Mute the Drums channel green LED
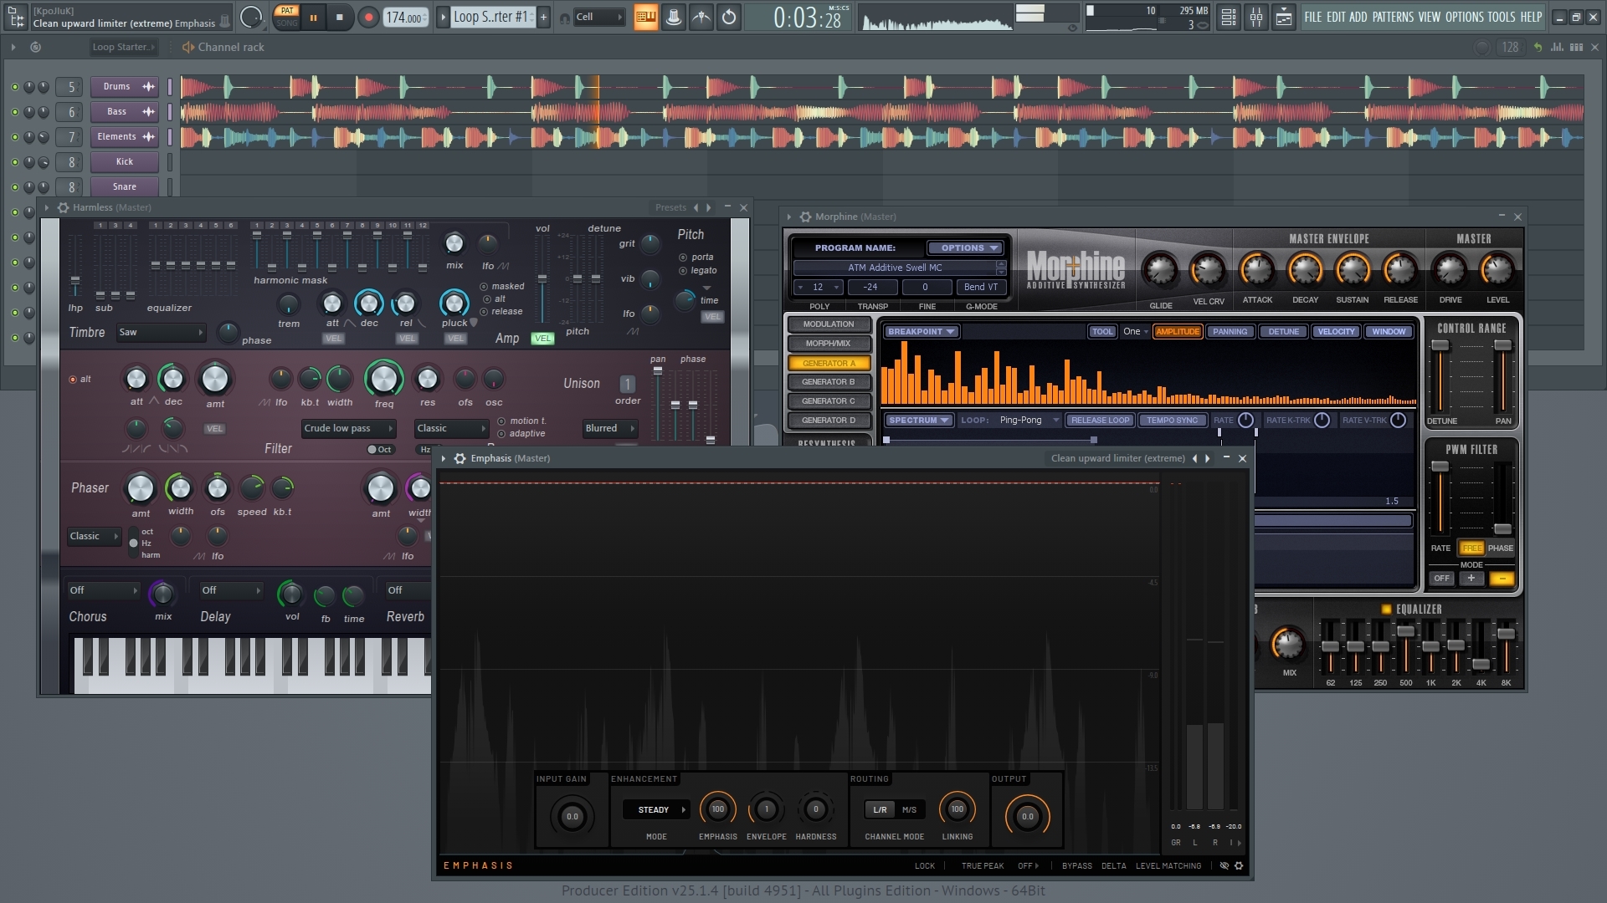Viewport: 1607px width, 903px height. tap(14, 87)
